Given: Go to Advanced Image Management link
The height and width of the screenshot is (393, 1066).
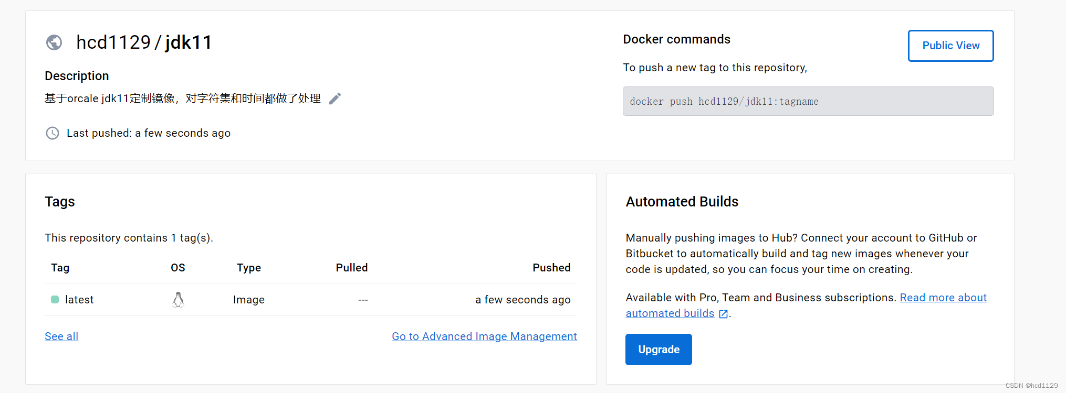Looking at the screenshot, I should [484, 336].
